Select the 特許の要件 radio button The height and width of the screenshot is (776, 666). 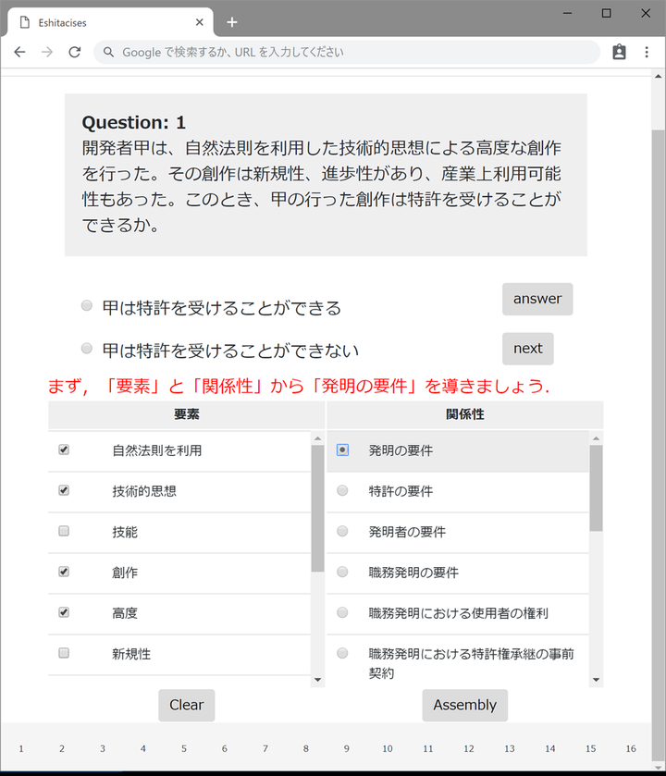coord(342,490)
